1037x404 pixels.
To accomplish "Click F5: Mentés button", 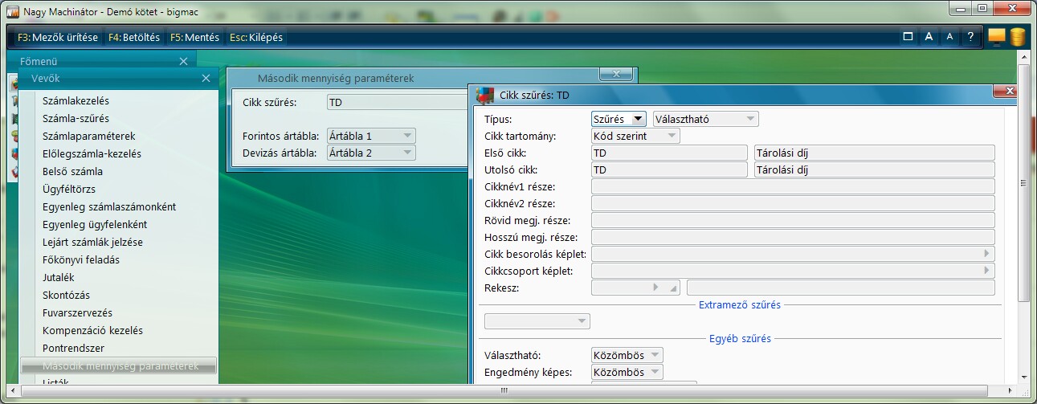I will point(194,37).
